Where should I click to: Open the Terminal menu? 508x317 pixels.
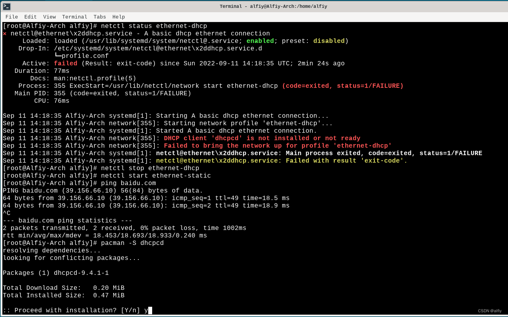[x=75, y=17]
